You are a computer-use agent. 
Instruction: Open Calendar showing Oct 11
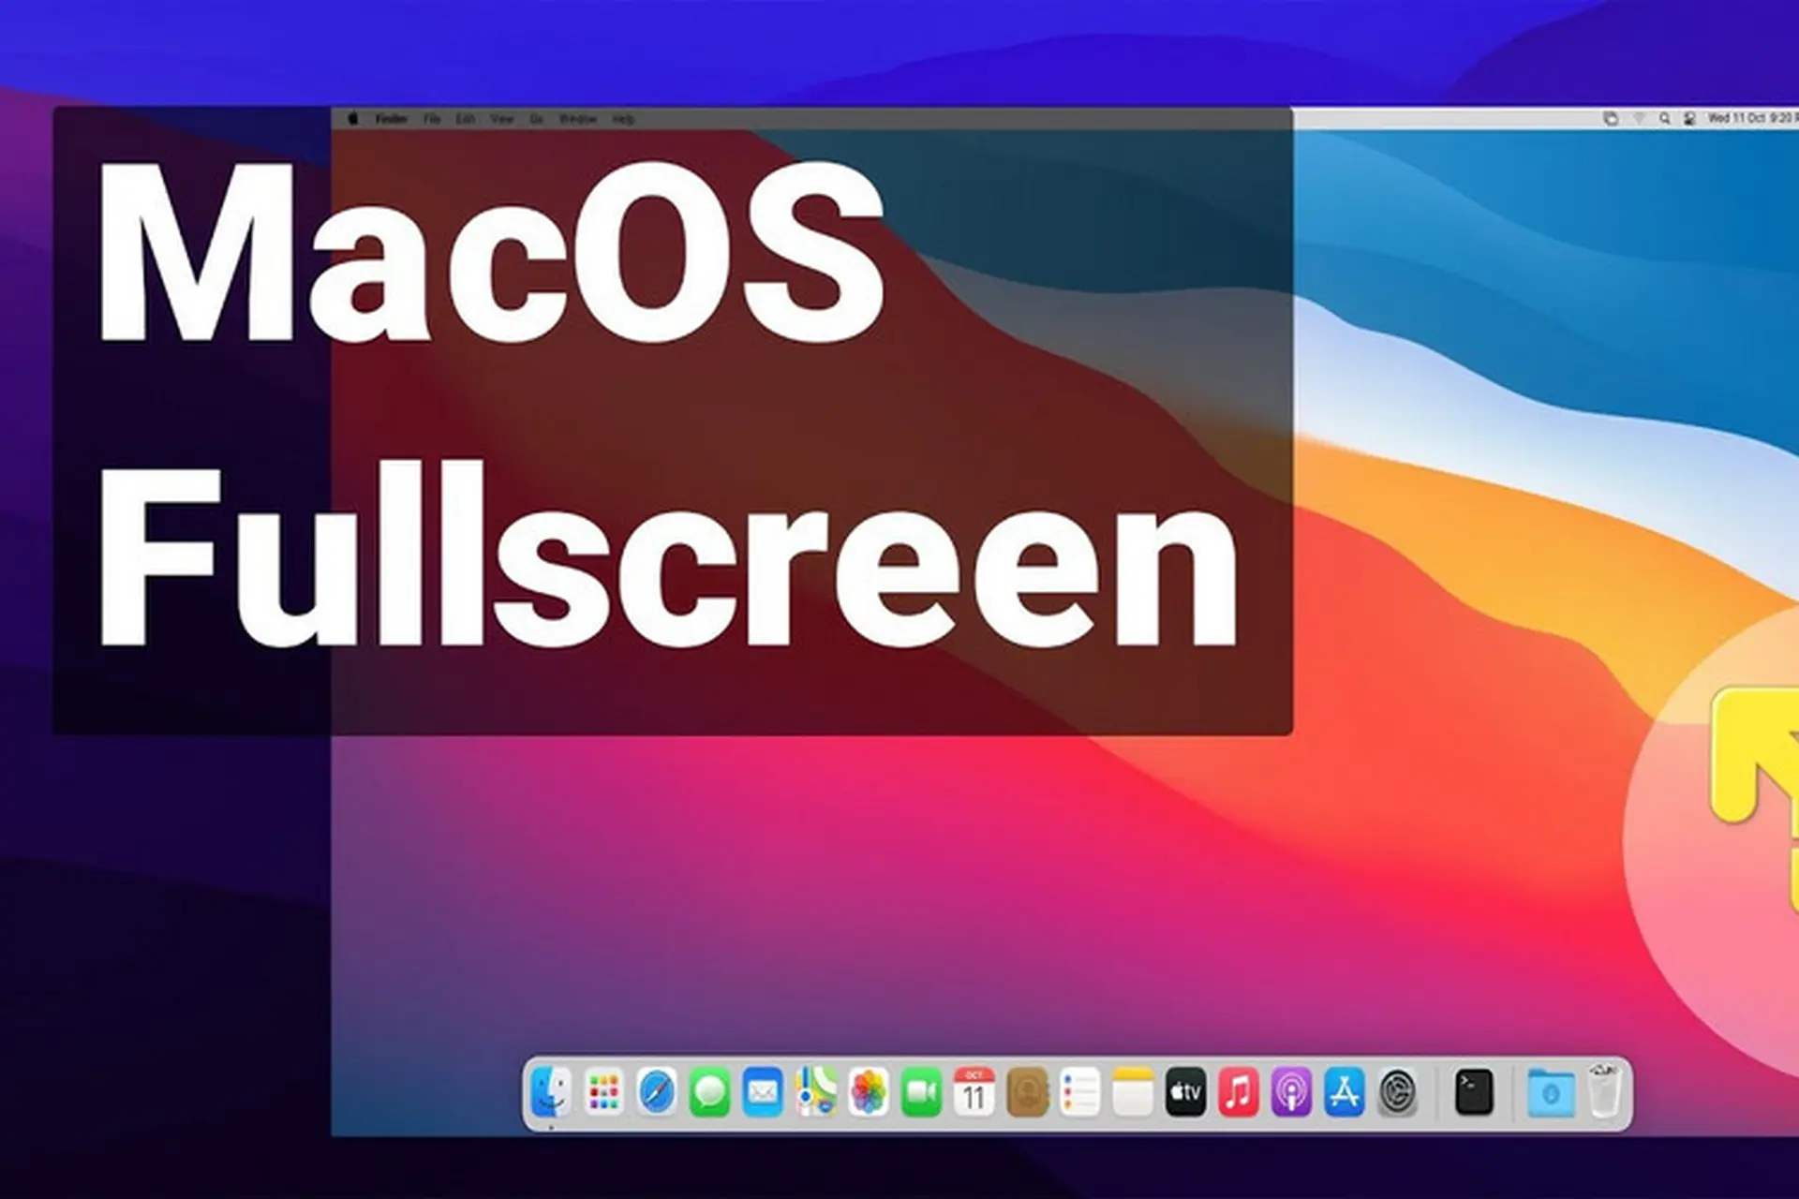point(974,1092)
